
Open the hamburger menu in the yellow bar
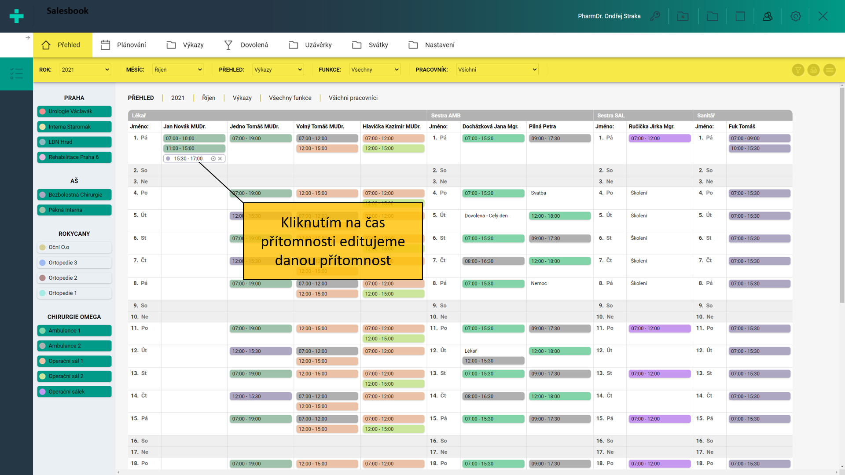coord(829,70)
